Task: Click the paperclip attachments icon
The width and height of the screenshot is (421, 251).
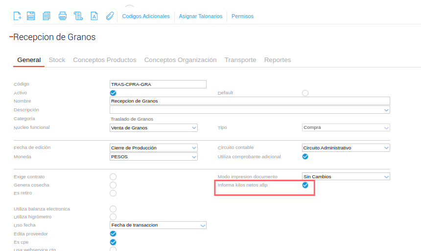Action: click(109, 16)
